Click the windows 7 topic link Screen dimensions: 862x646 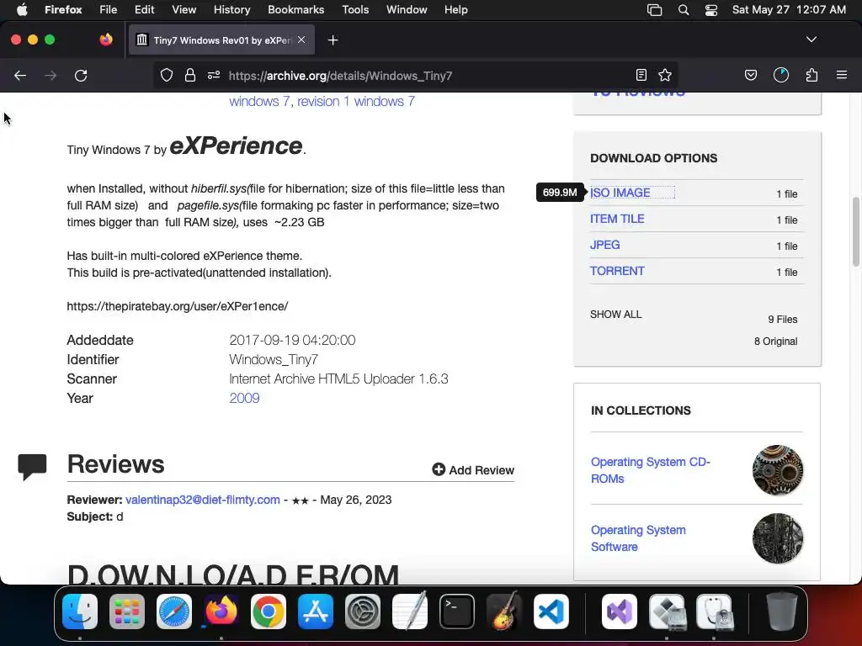click(259, 102)
